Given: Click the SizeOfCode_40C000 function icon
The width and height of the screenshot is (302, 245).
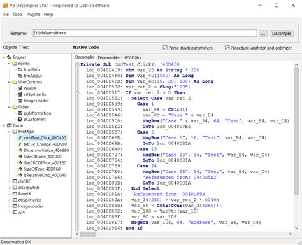Looking at the screenshot, I should 20,157.
